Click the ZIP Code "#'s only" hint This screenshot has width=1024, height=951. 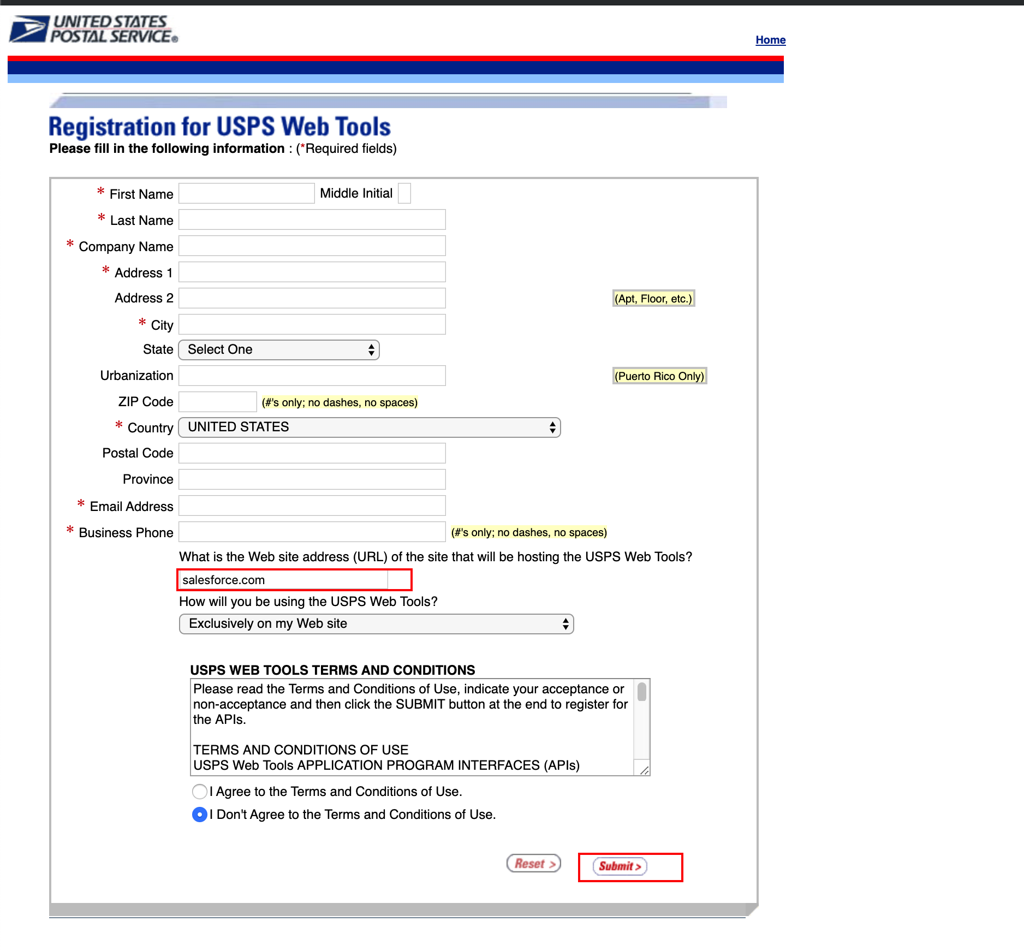click(x=340, y=402)
